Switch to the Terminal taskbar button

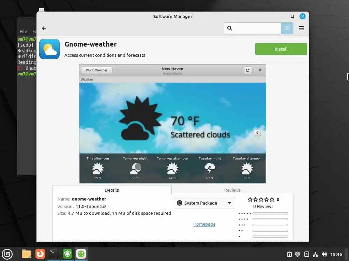coord(54,254)
